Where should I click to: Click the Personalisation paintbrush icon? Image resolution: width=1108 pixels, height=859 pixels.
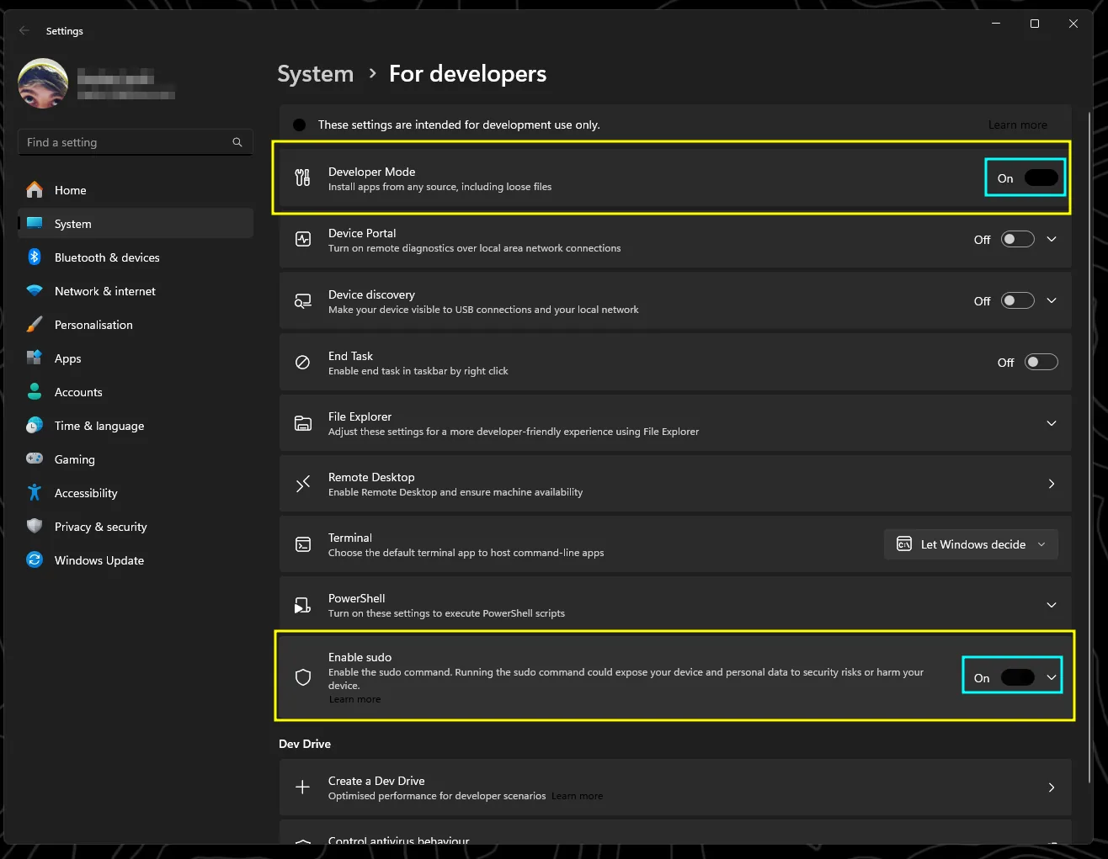35,325
